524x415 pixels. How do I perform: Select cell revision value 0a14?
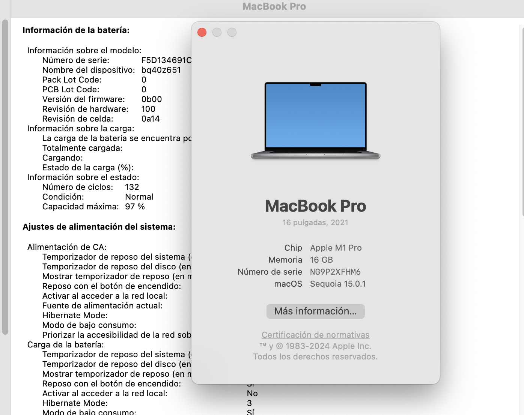151,119
